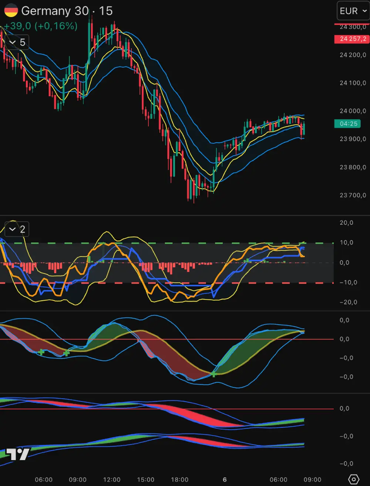370x486 pixels.
Task: Click the leftmost green plus signal marker
Action: pyautogui.click(x=41, y=352)
